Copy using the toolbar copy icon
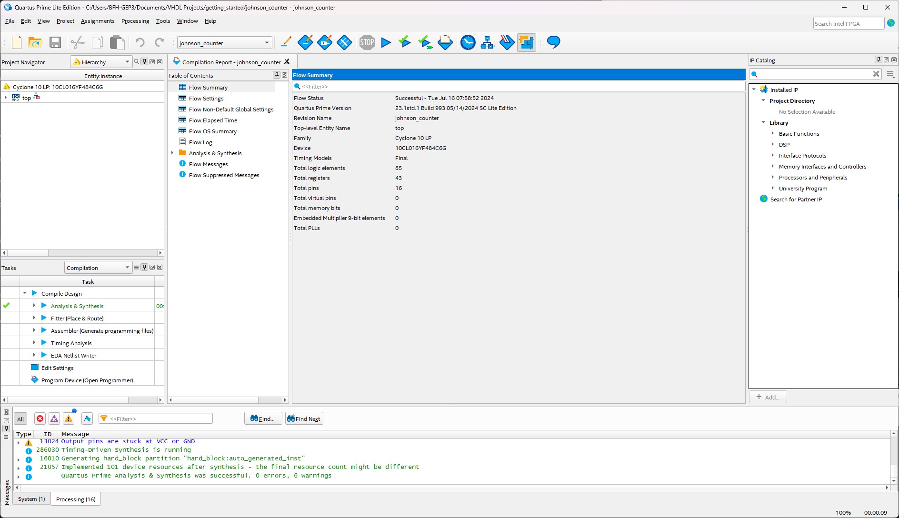 (x=97, y=43)
